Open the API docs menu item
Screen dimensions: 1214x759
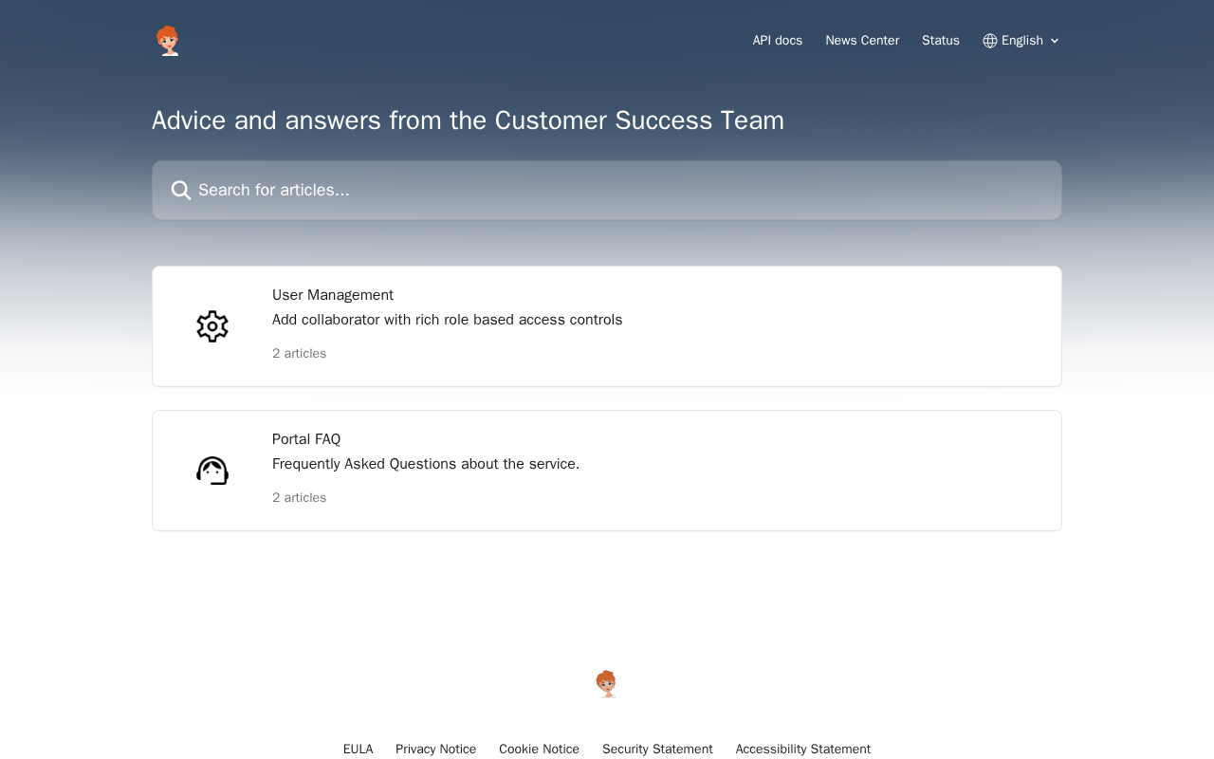(x=778, y=41)
